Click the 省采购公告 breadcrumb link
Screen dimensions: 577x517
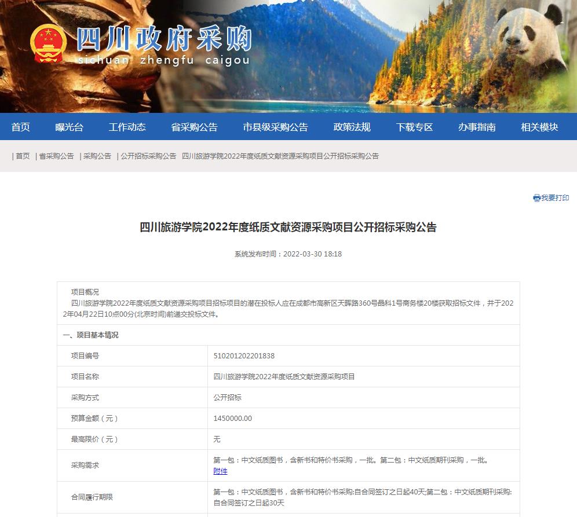56,156
